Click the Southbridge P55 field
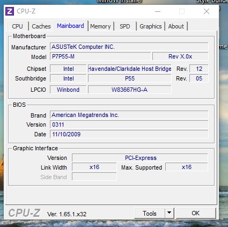Image resolution: width=228 pixels, height=227 pixels. point(130,78)
